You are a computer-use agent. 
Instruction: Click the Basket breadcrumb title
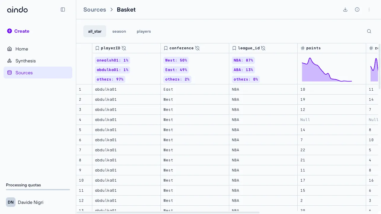point(126,10)
